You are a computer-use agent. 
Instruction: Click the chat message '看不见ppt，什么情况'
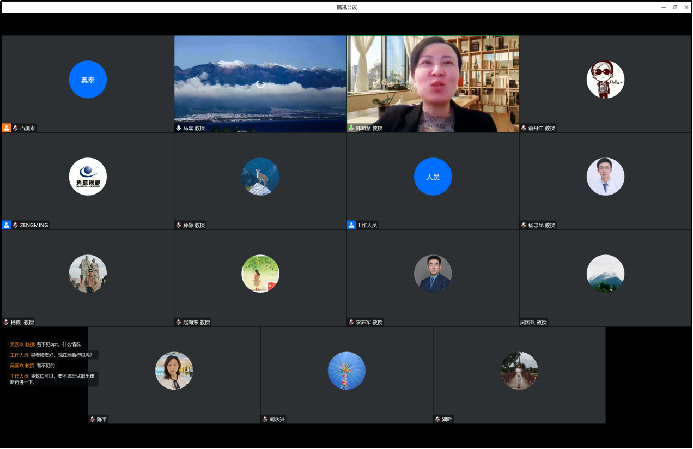click(x=58, y=344)
